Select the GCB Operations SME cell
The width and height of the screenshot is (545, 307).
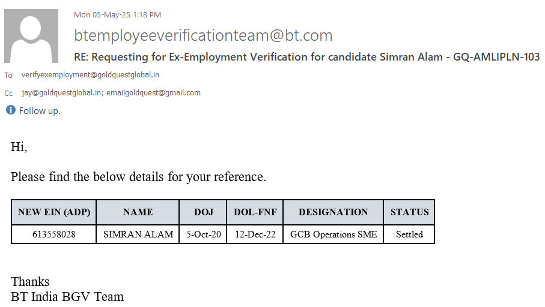pyautogui.click(x=333, y=234)
